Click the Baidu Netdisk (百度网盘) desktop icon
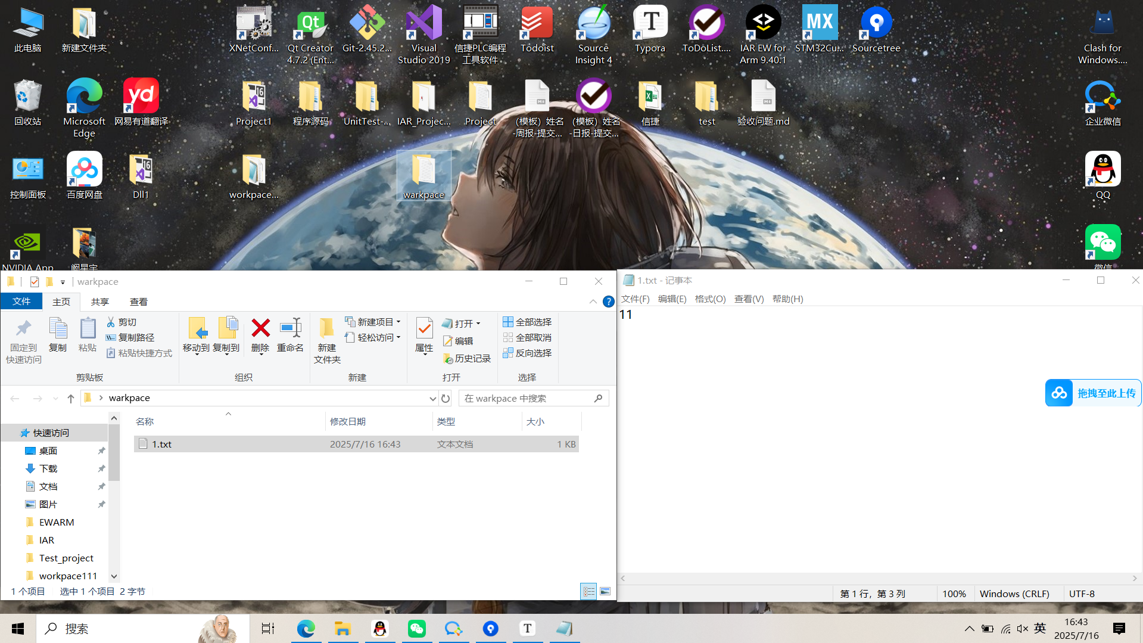Image resolution: width=1143 pixels, height=643 pixels. point(85,175)
